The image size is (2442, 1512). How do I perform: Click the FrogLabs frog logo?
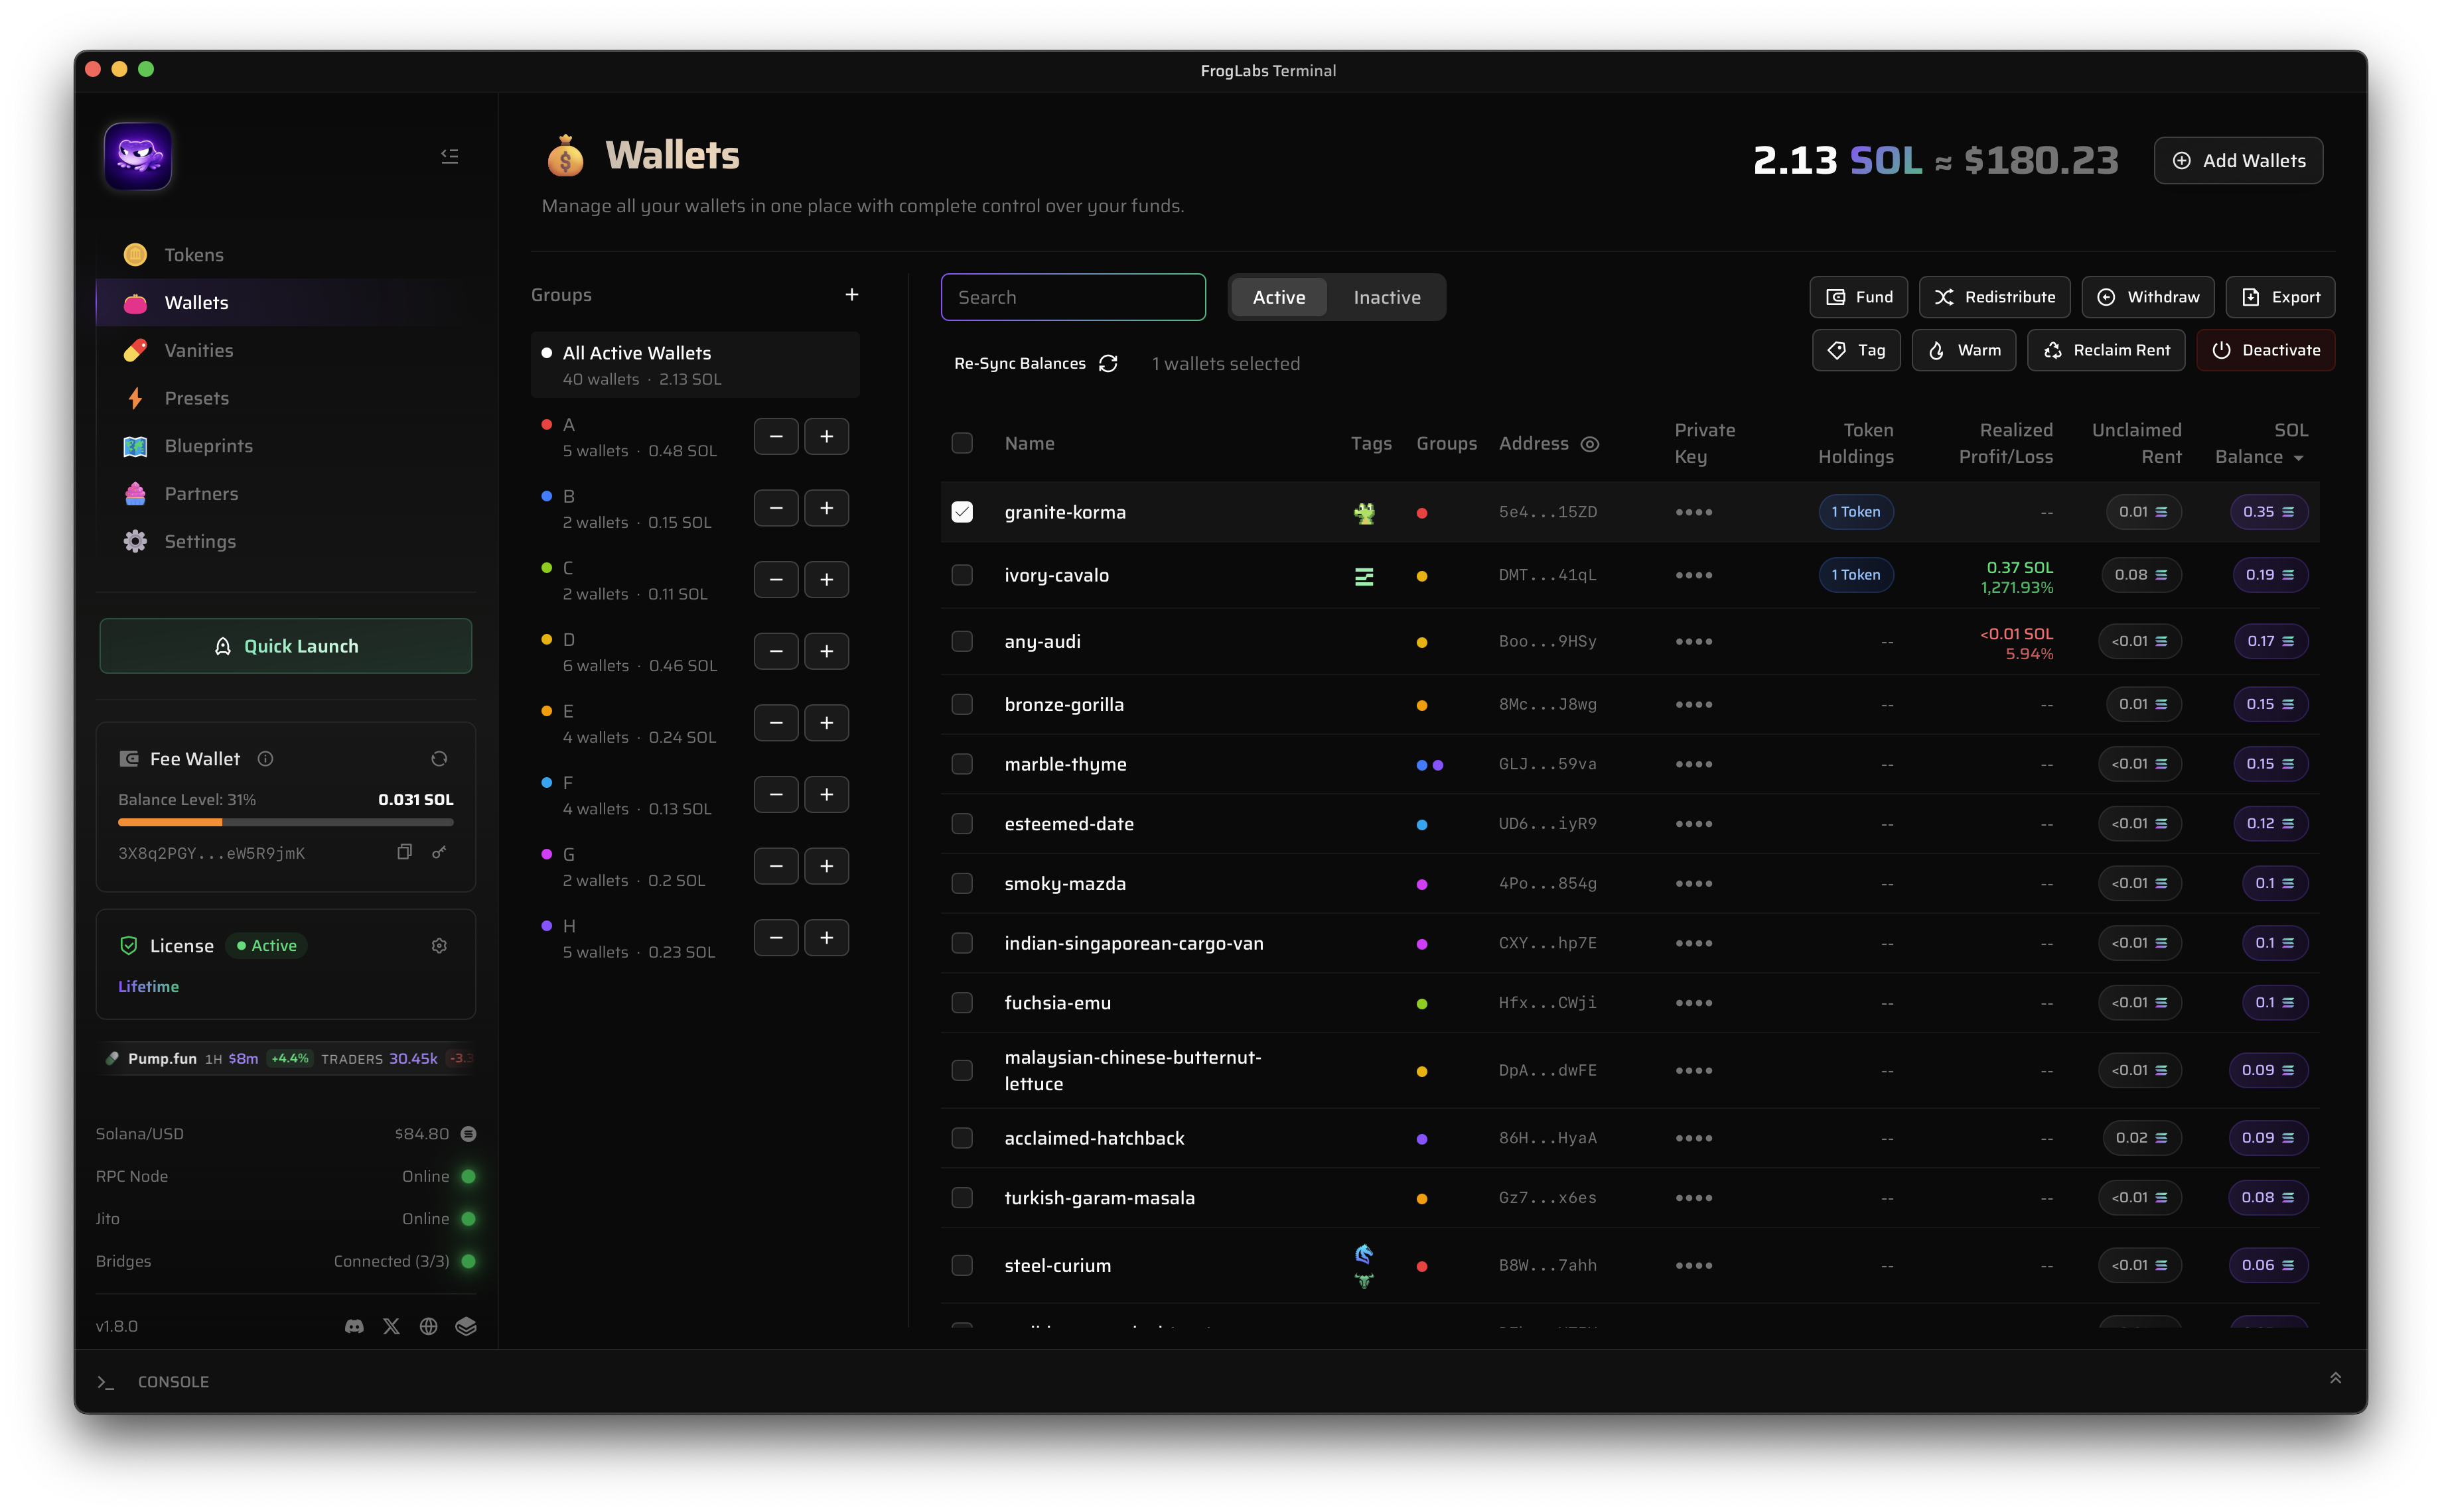(138, 156)
